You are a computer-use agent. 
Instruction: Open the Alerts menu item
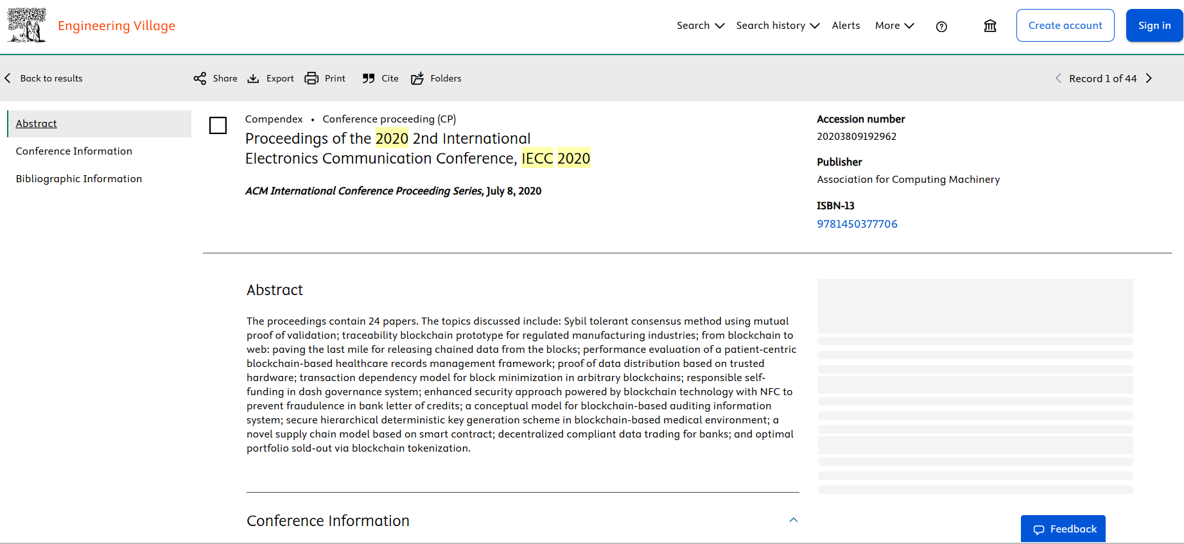tap(846, 26)
